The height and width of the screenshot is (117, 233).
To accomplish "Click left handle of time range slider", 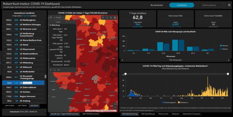I will point(126,74).
